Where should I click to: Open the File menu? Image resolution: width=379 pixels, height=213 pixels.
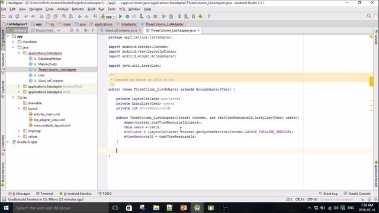point(4,9)
